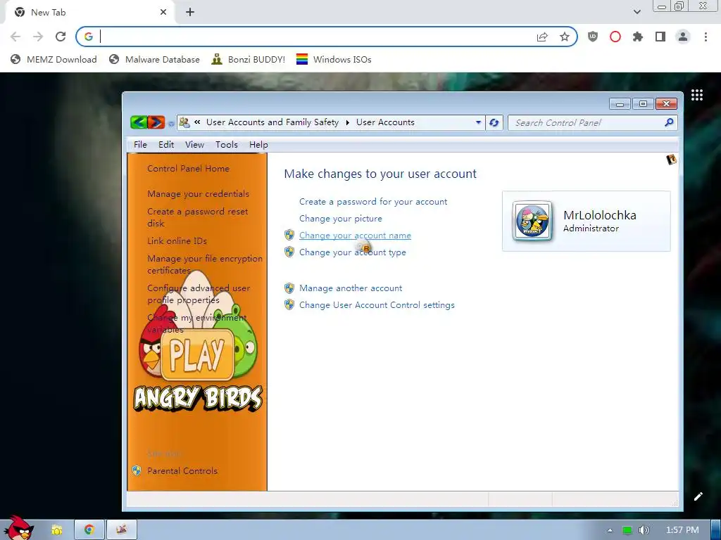Screen dimensions: 721x540
Task: Click the Parental Controls shield icon
Action: pos(137,470)
